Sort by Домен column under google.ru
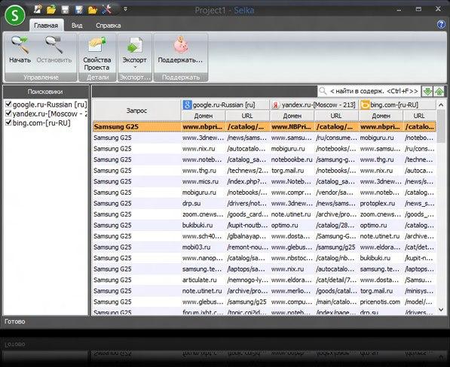450x367 pixels. (204, 116)
